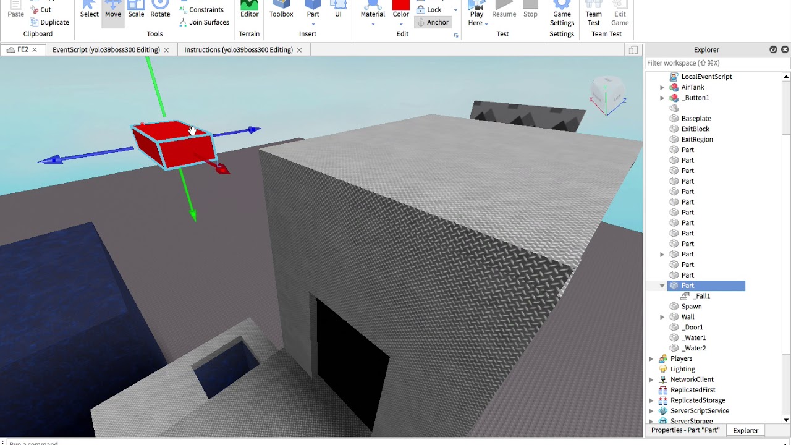
Task: Open the Play Here dropdown arrow
Action: pyautogui.click(x=486, y=24)
